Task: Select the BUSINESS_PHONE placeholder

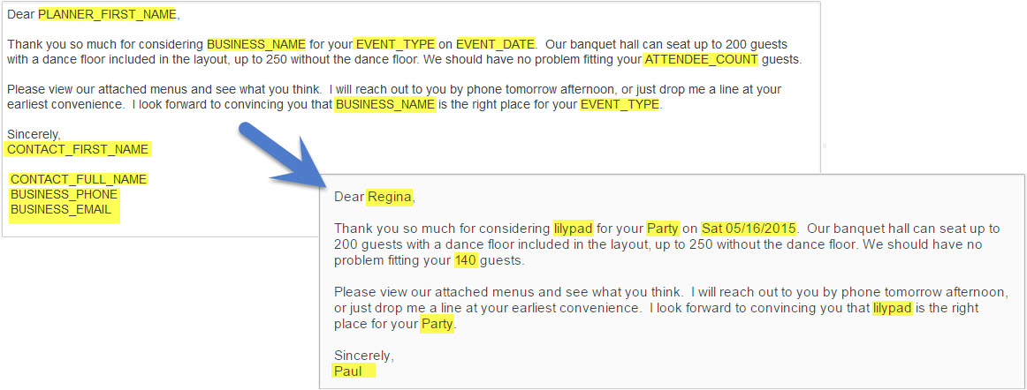Action: click(64, 194)
